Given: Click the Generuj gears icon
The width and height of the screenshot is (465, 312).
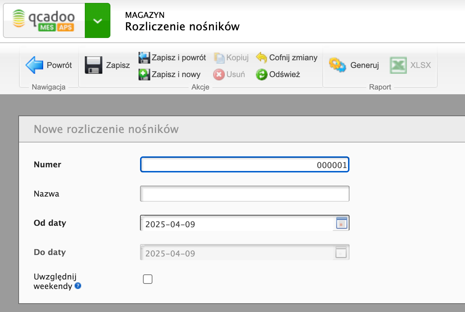Looking at the screenshot, I should (x=337, y=65).
